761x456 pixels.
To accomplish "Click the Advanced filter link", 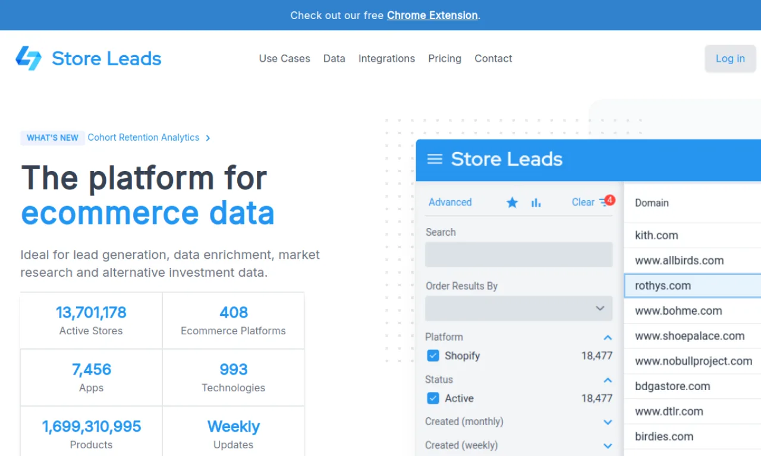I will [x=450, y=202].
